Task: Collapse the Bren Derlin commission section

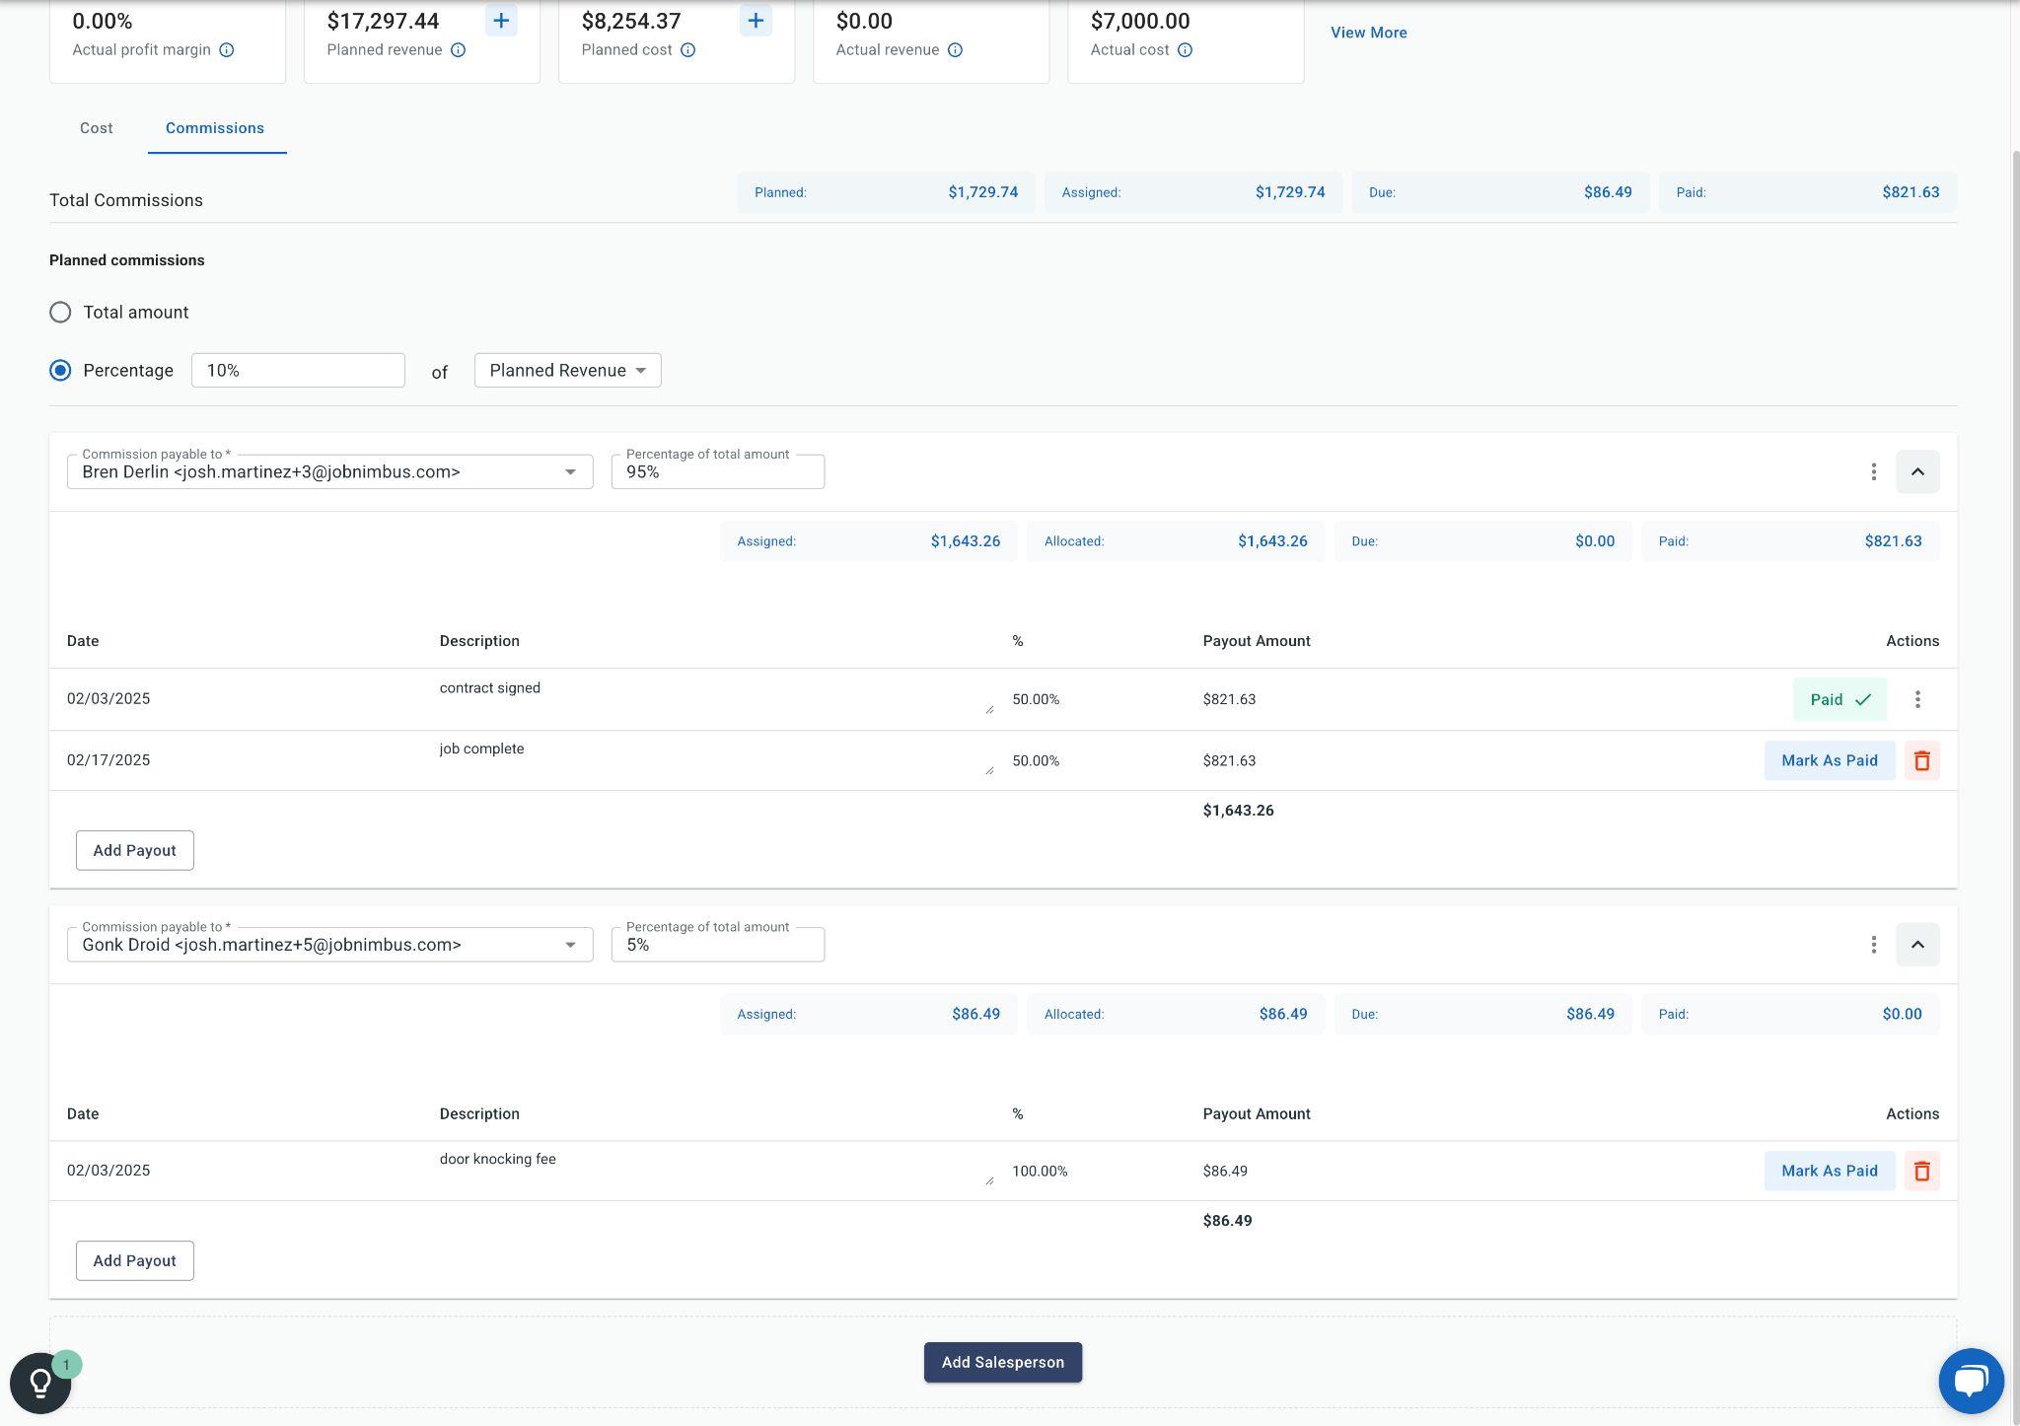Action: click(1916, 472)
